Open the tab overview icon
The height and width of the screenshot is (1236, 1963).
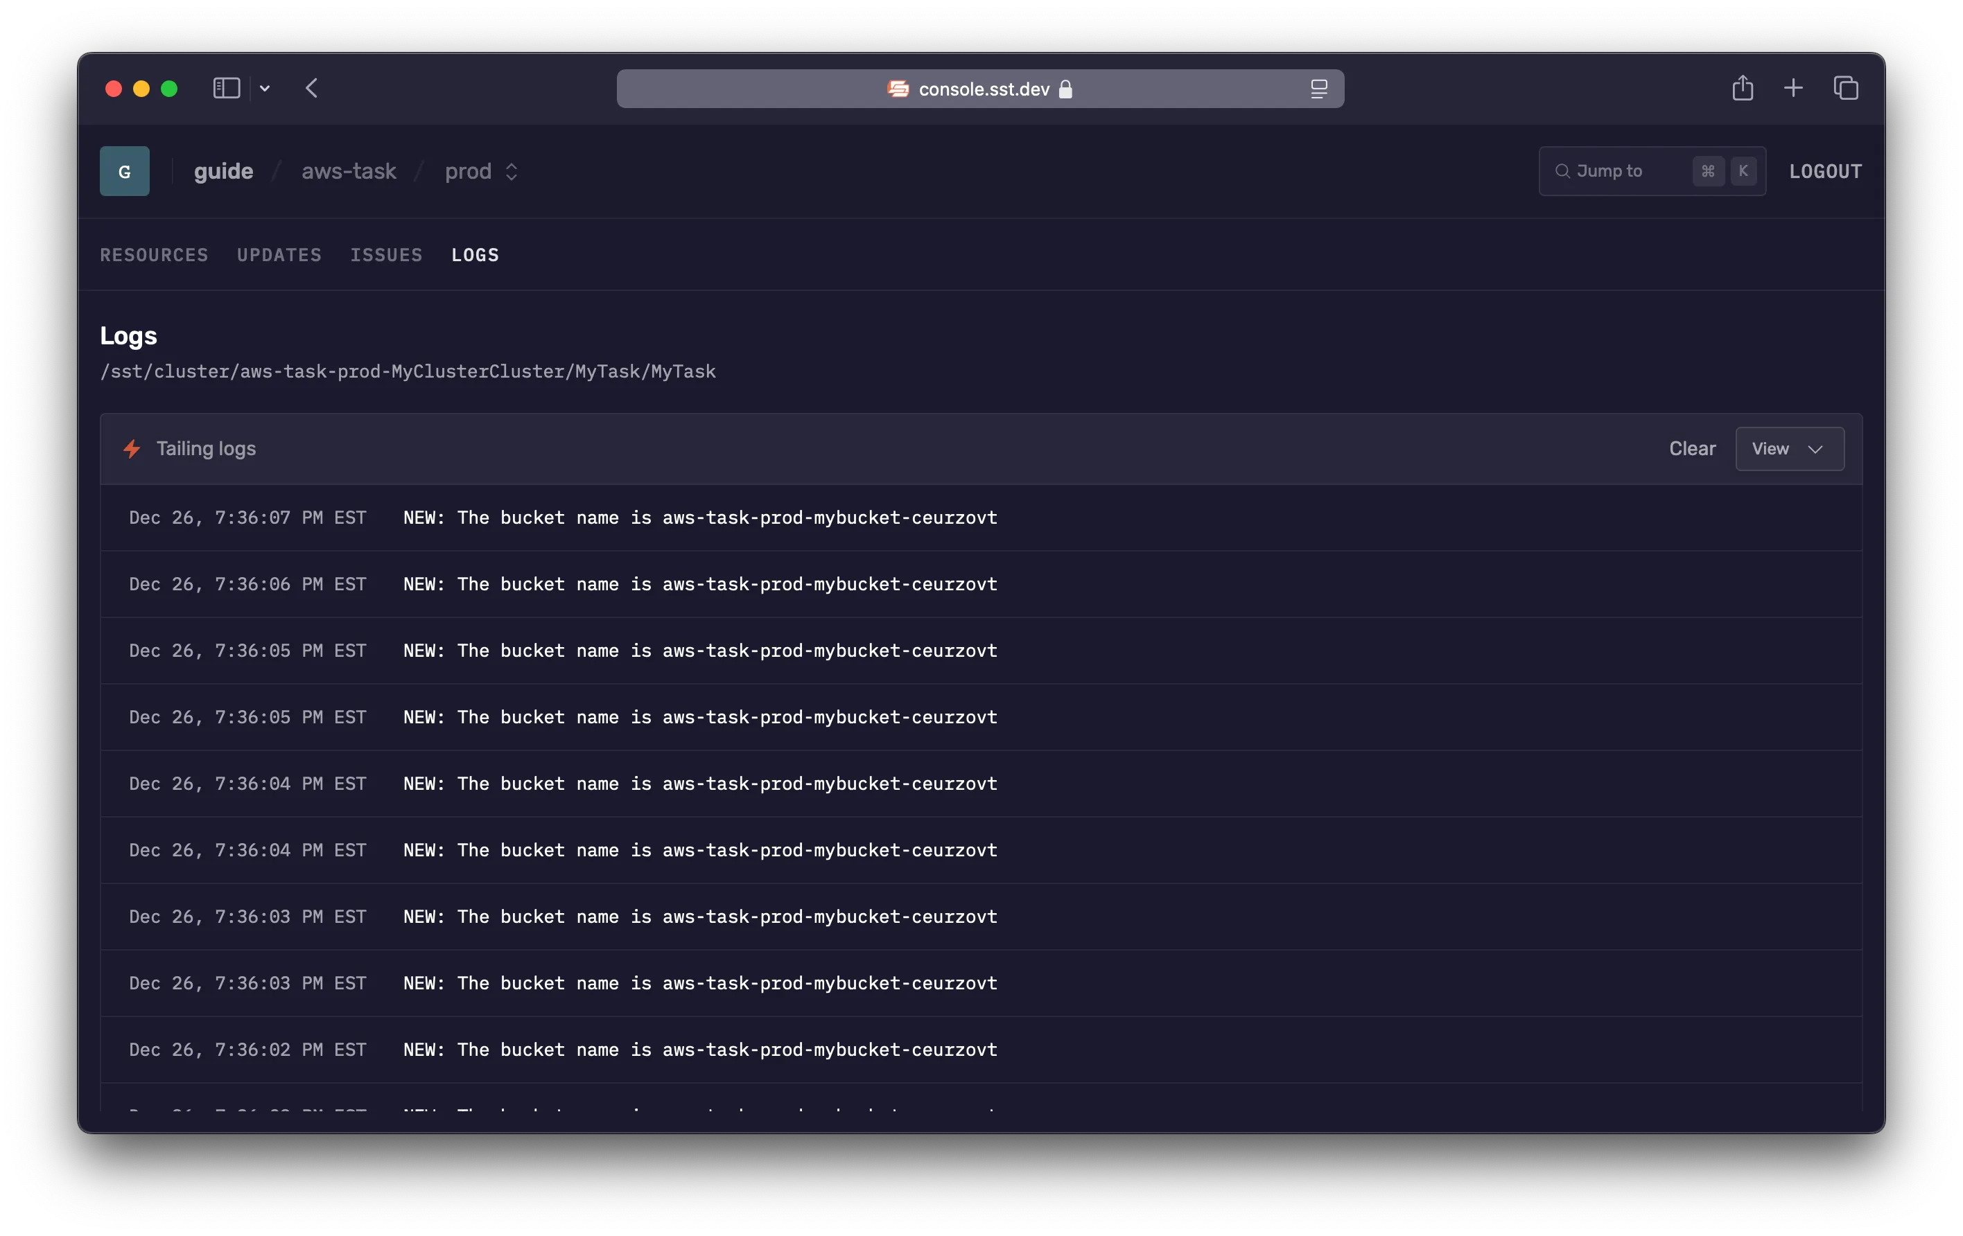(x=1846, y=87)
